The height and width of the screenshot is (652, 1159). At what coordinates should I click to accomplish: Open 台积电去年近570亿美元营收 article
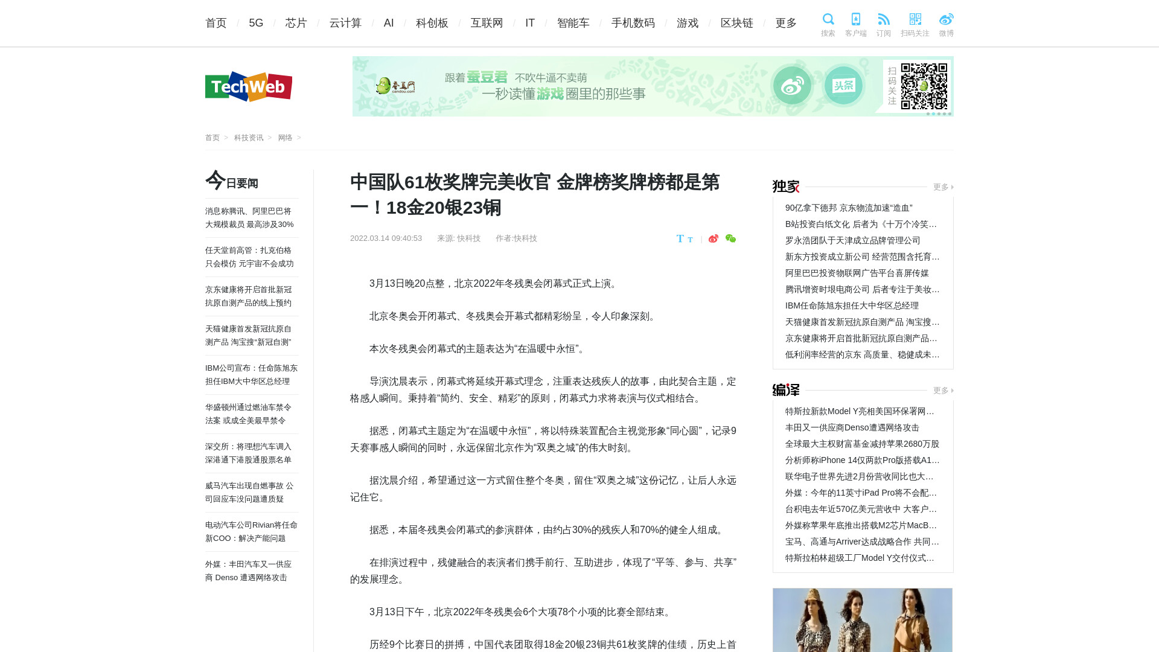click(x=862, y=509)
